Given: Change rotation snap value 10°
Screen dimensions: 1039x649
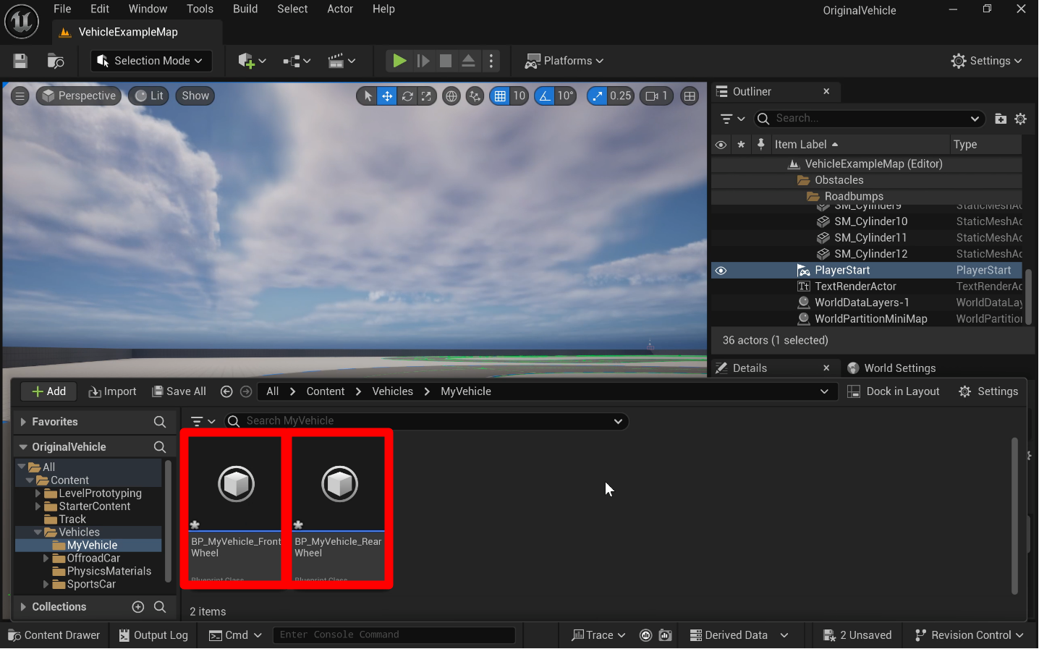Looking at the screenshot, I should 566,96.
